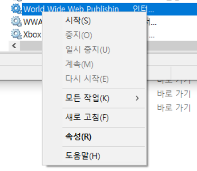Open submenu arrow next to 모든 작업(K)
Image resolution: width=197 pixels, height=171 pixels.
point(137,98)
